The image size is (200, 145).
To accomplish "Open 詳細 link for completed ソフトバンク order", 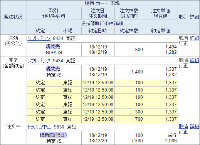I will (x=194, y=60).
